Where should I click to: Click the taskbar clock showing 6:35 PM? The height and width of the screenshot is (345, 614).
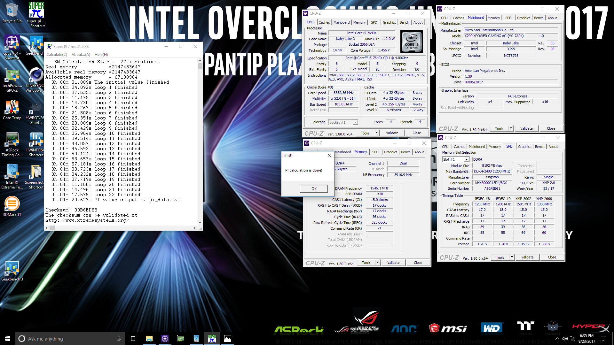click(x=586, y=339)
